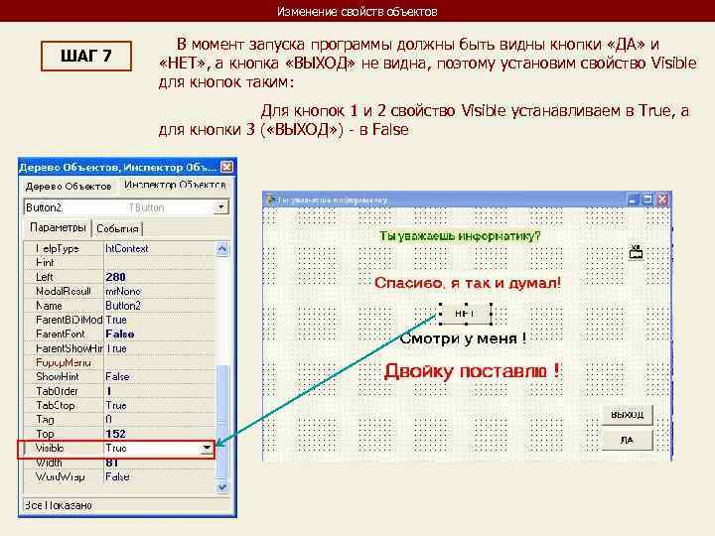This screenshot has height=536, width=715.
Task: Select the Hint property row
Action: pos(119,263)
